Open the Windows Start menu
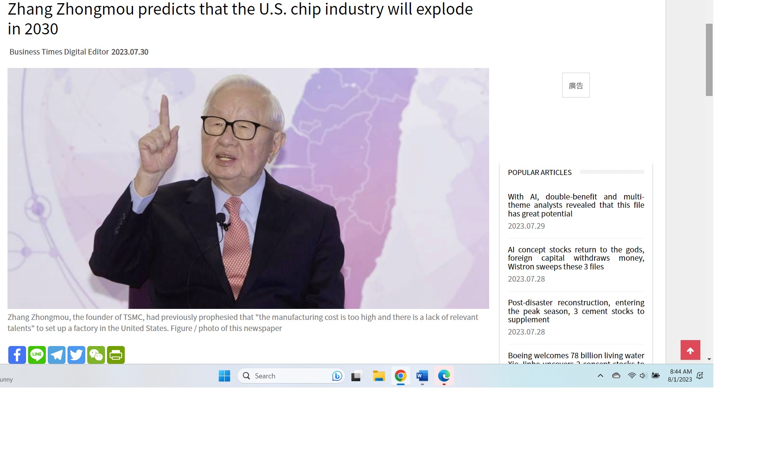 click(224, 376)
